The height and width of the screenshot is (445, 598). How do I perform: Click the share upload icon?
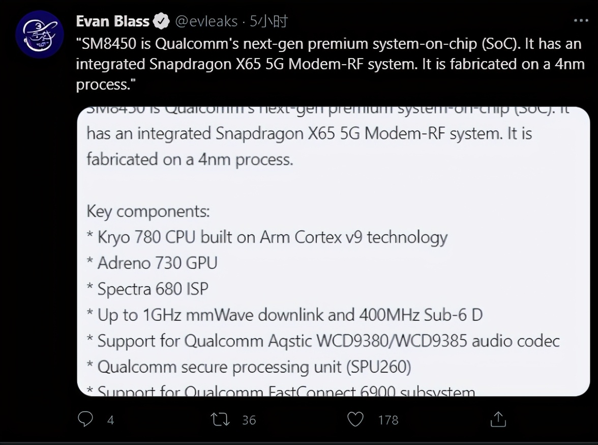498,419
